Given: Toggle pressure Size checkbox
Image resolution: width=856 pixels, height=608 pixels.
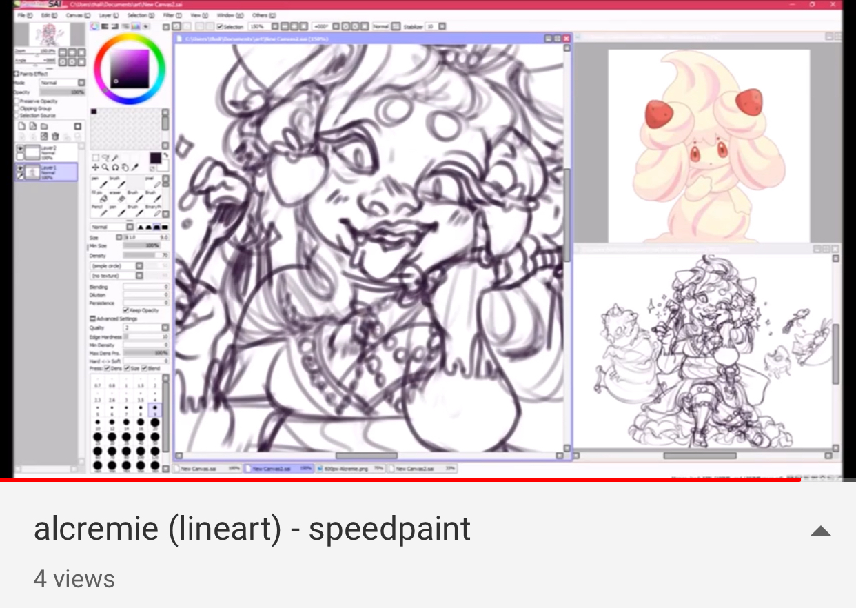Looking at the screenshot, I should [127, 368].
